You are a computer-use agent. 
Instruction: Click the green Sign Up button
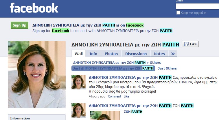19,25
